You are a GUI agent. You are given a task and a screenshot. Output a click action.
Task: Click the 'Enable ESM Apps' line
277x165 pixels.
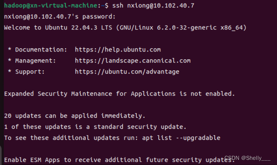[119, 160]
